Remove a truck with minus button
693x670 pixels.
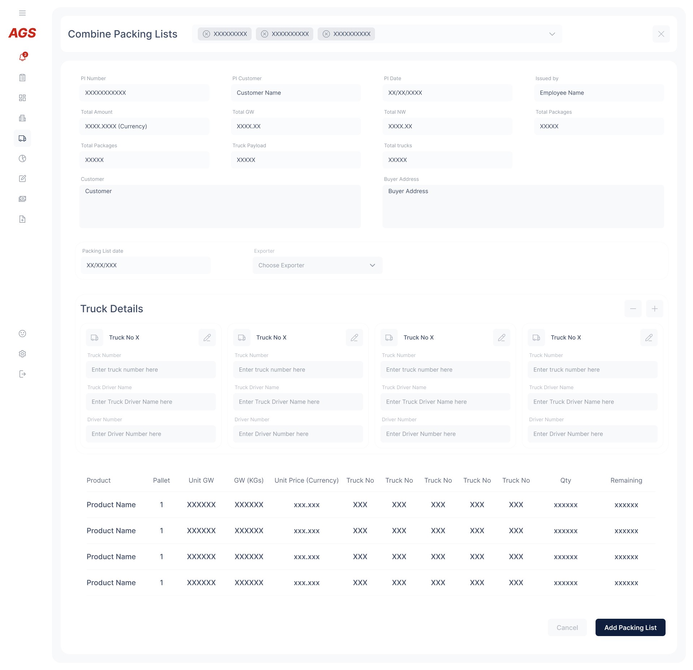[x=633, y=309]
